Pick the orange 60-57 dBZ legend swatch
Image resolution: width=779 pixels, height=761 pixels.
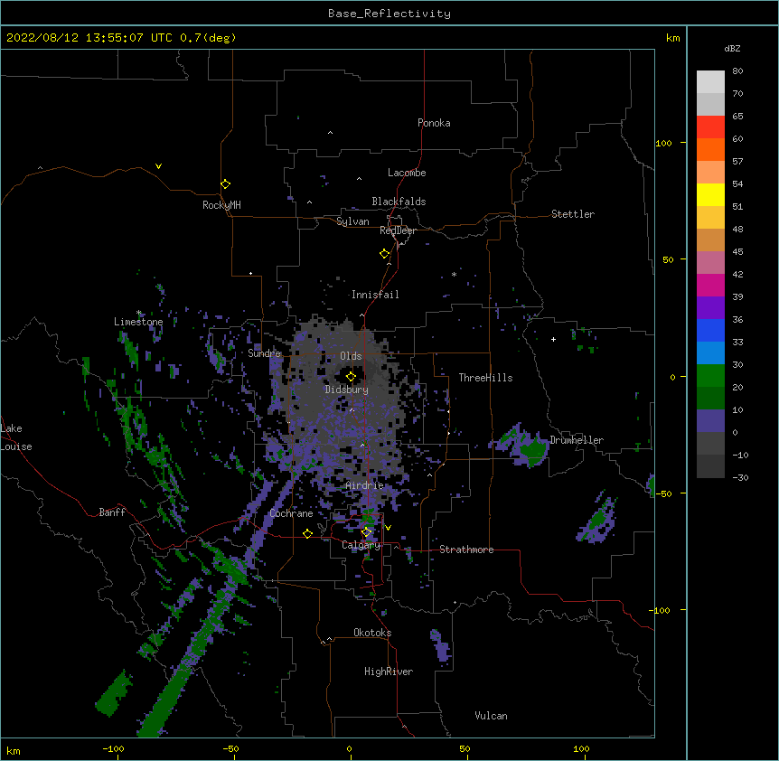tap(710, 149)
